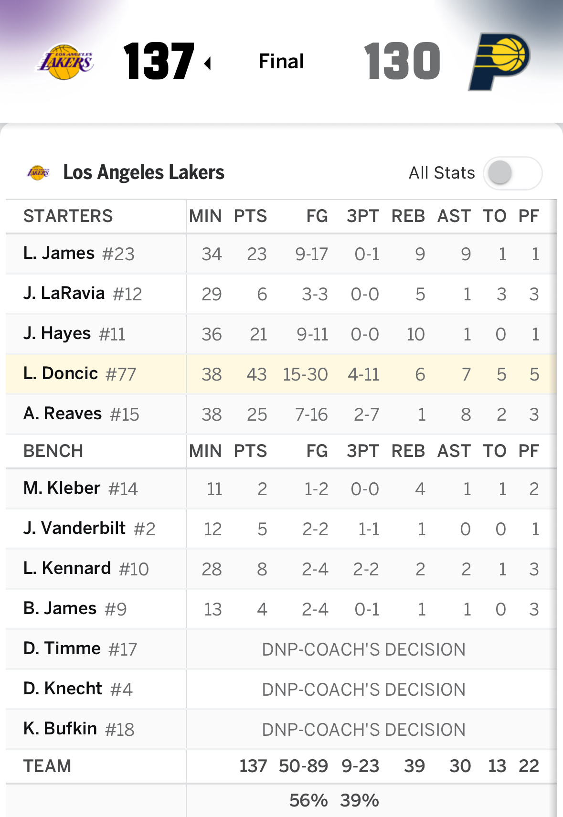Select J. Vanderbilt in the bench list
Image resolution: width=563 pixels, height=817 pixels.
coord(89,529)
